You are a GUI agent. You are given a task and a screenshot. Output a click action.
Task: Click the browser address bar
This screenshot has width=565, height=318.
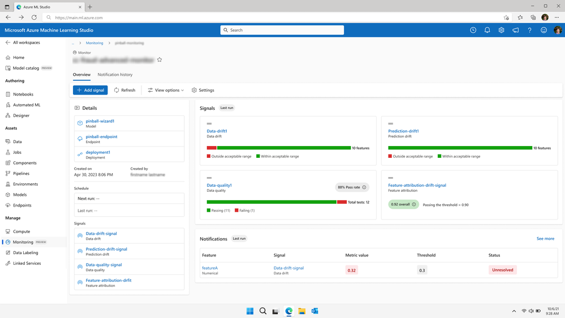(278, 18)
